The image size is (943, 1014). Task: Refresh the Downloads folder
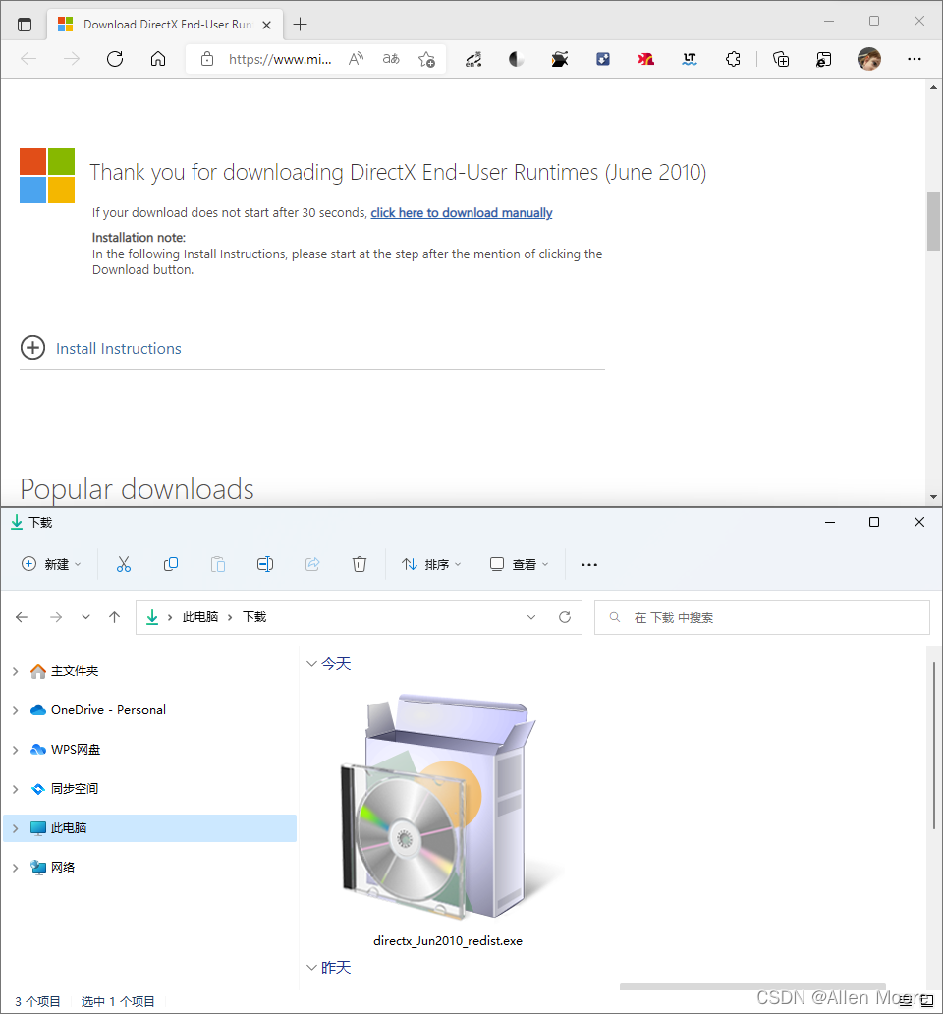pos(564,617)
